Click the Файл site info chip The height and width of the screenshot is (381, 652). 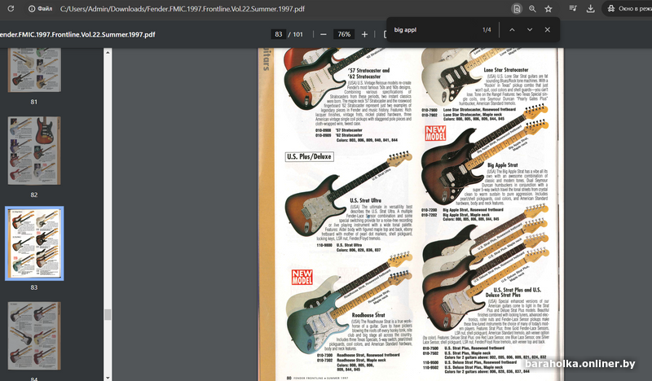[x=40, y=9]
